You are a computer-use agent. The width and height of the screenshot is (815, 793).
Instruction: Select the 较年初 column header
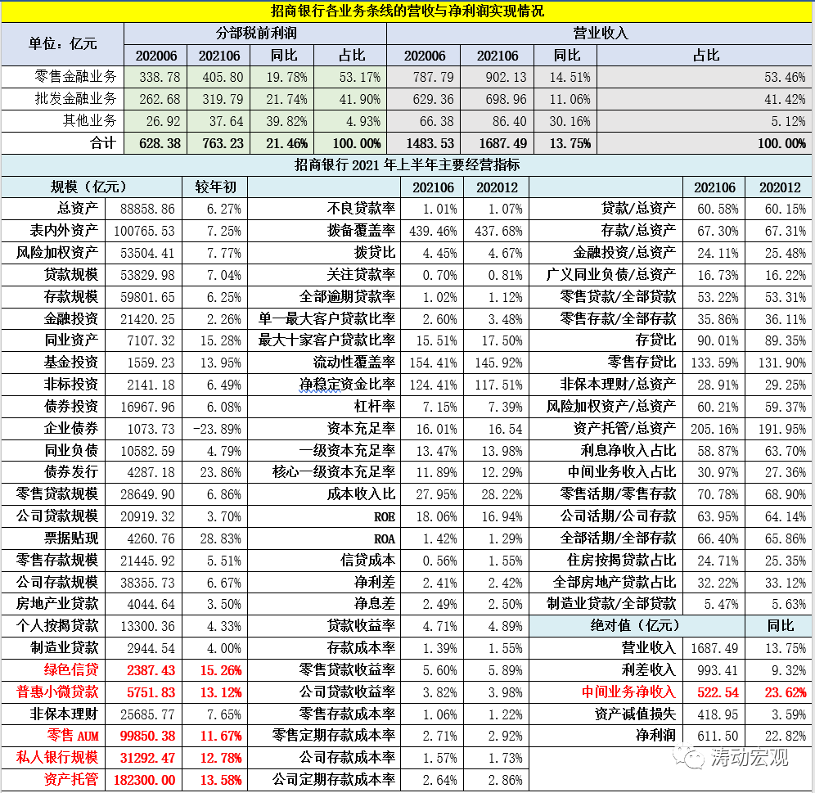[214, 187]
